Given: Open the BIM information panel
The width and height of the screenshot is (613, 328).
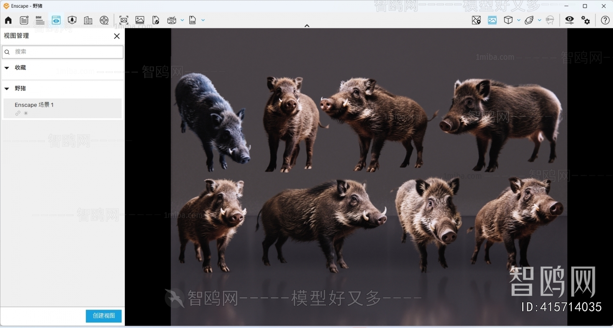Looking at the screenshot, I should [x=40, y=20].
